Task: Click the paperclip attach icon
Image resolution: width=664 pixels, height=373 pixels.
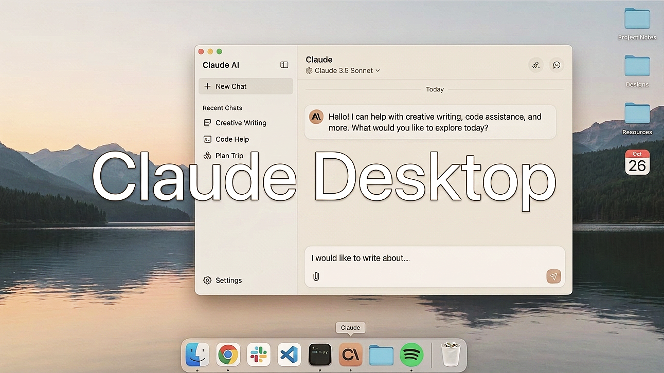Action: tap(316, 276)
